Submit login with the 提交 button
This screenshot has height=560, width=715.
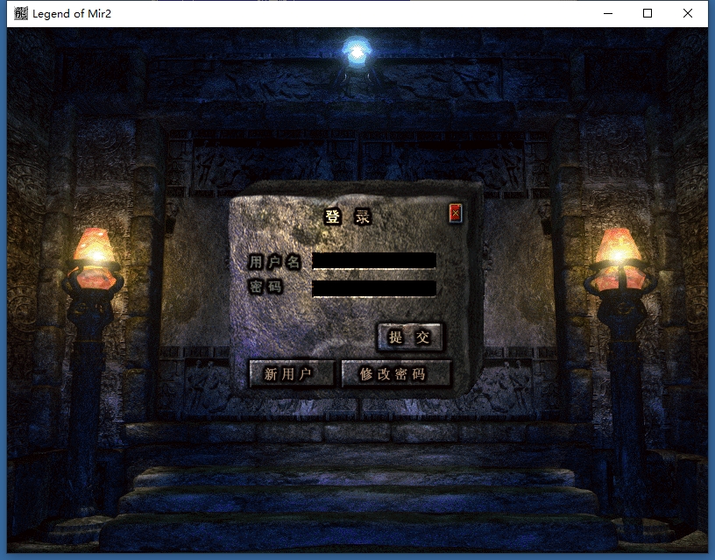[409, 337]
